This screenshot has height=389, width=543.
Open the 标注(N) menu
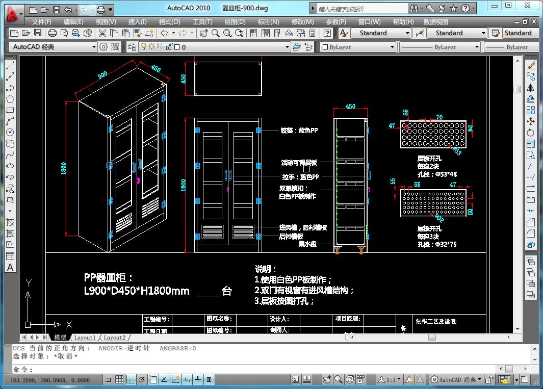pos(268,22)
